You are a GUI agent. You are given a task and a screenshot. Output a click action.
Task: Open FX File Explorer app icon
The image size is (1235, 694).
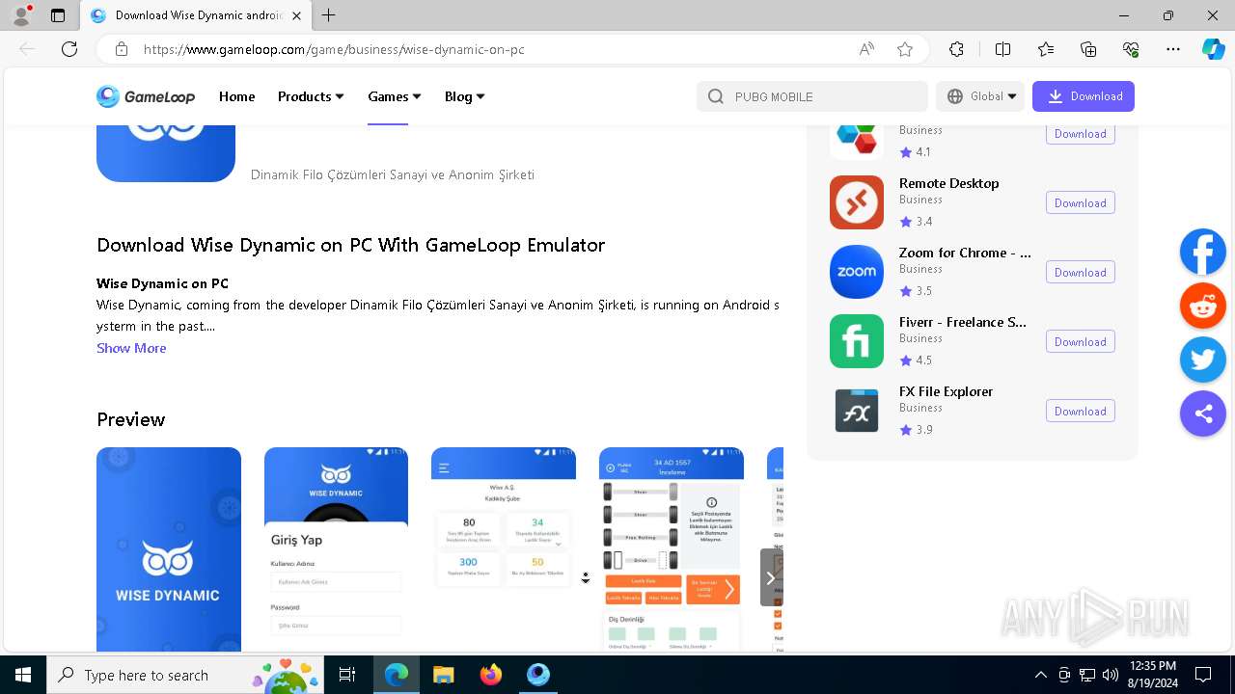pos(857,411)
